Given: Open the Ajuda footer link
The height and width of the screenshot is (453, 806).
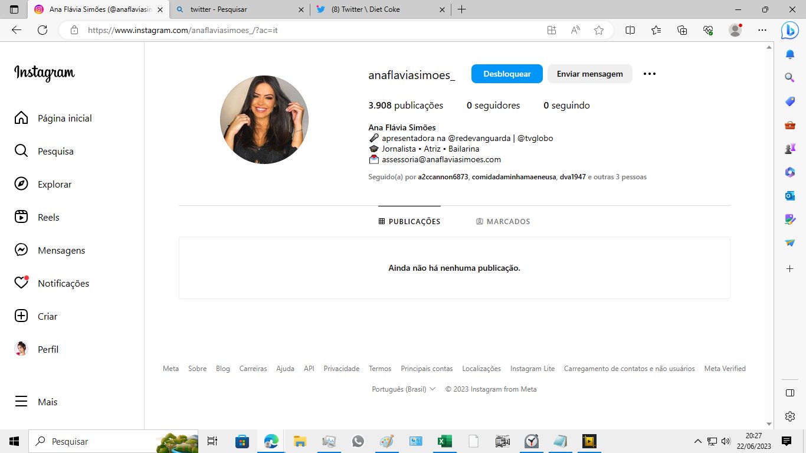Looking at the screenshot, I should [285, 369].
